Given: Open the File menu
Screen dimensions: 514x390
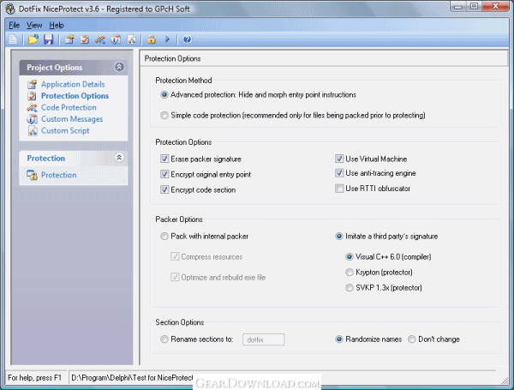Looking at the screenshot, I should [x=14, y=25].
